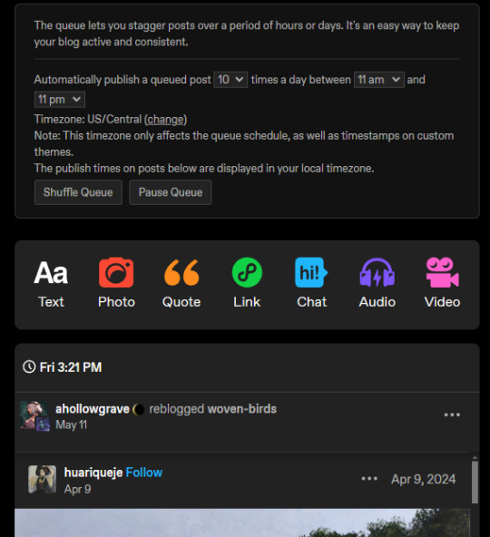This screenshot has width=490, height=537.
Task: Open woven-birds blog link
Action: (242, 409)
